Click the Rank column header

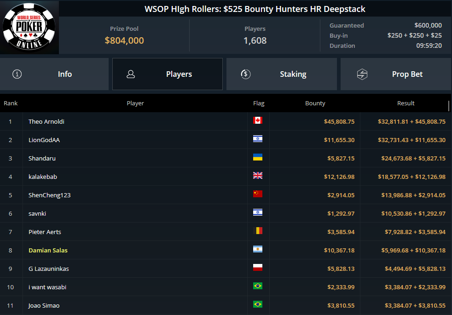[x=11, y=103]
